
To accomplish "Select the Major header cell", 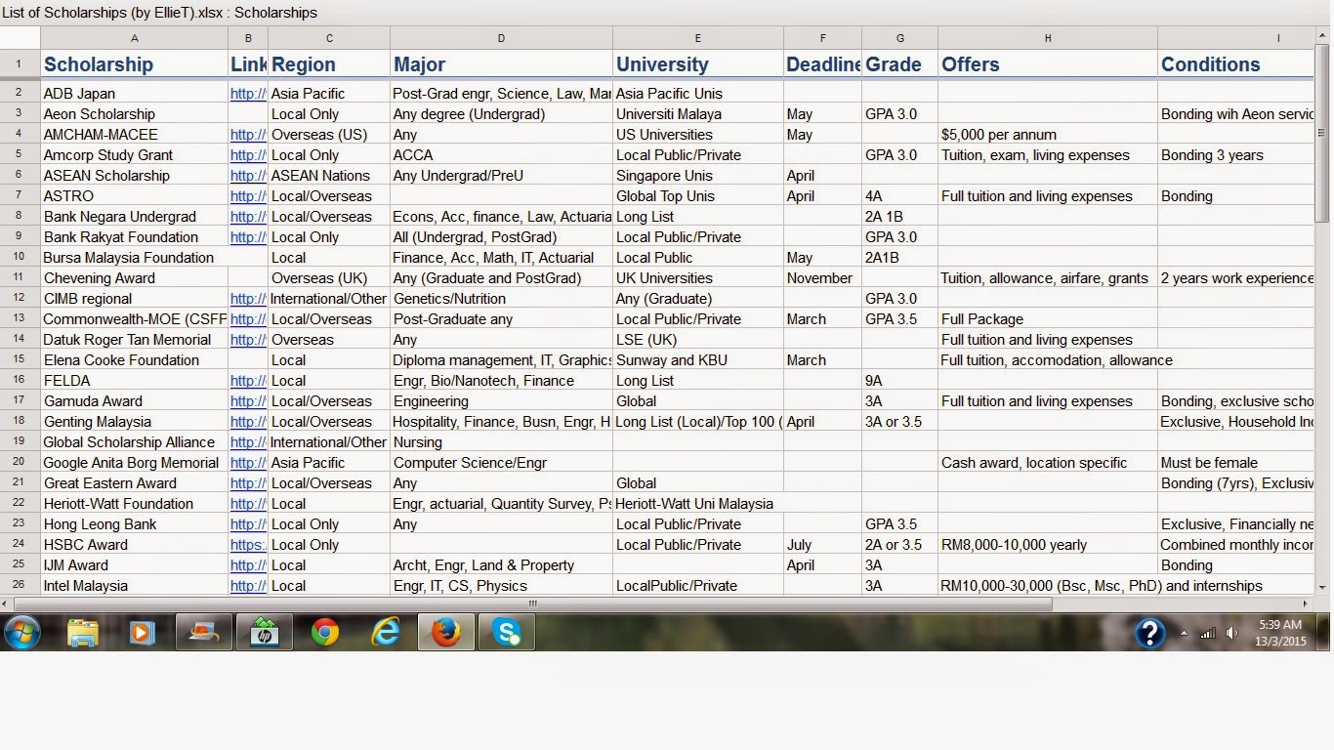I will coord(501,64).
